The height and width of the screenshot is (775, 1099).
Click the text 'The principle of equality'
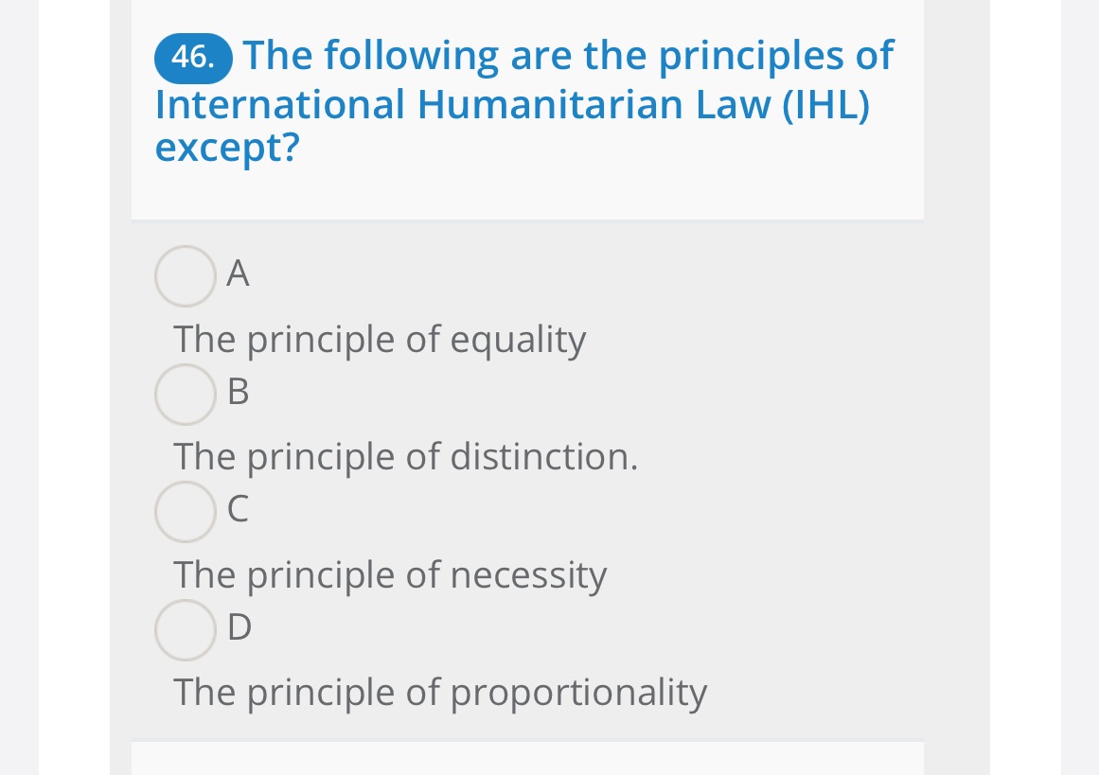click(x=379, y=339)
